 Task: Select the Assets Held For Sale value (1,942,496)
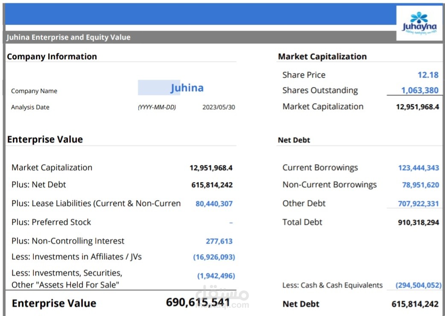pos(216,276)
